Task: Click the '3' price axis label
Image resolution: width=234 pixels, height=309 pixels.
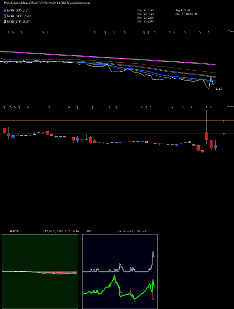Action: tap(223, 122)
